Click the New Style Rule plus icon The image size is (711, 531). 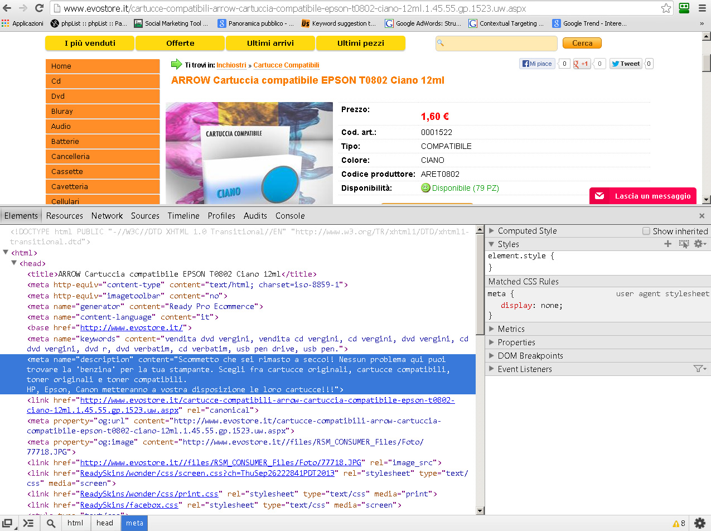668,244
